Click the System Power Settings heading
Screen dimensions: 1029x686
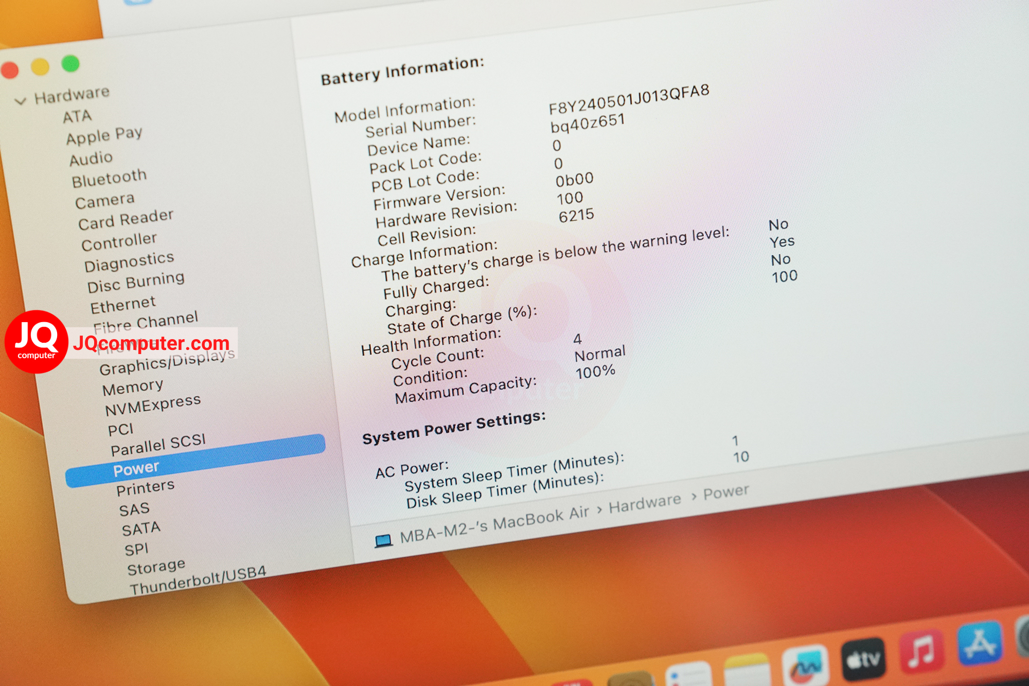coord(454,427)
